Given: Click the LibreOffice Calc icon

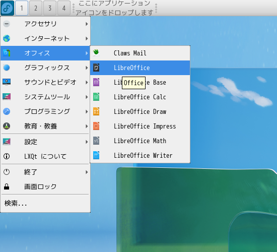Looking at the screenshot, I should (x=96, y=97).
